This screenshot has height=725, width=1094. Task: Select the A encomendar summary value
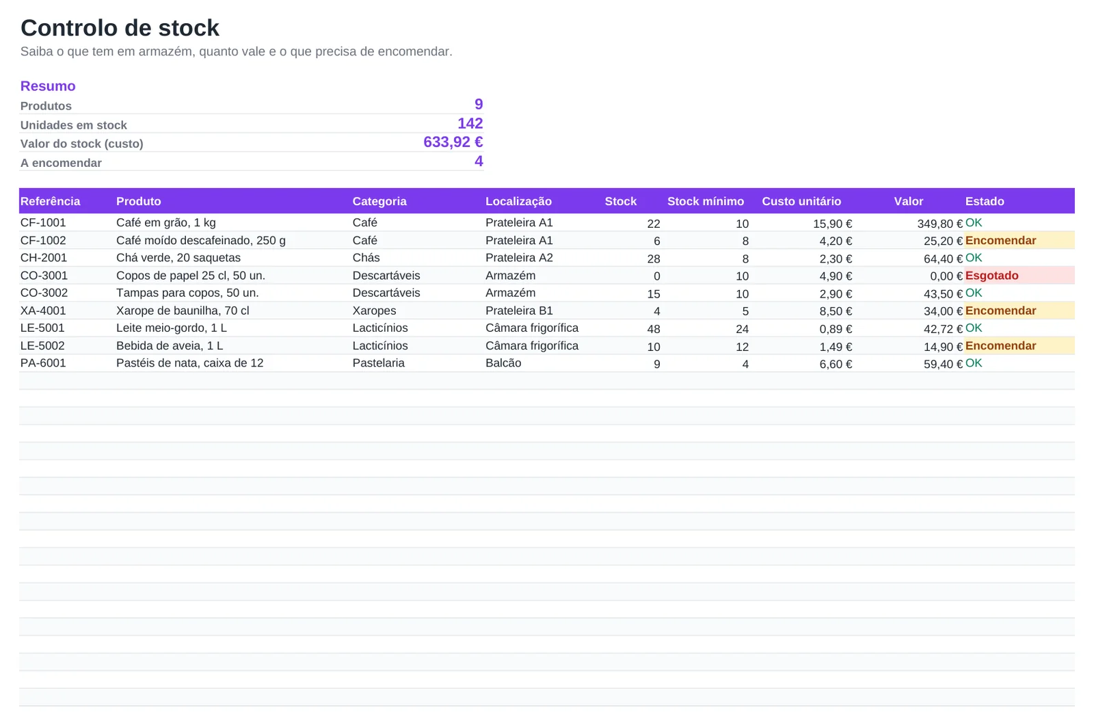tap(479, 161)
